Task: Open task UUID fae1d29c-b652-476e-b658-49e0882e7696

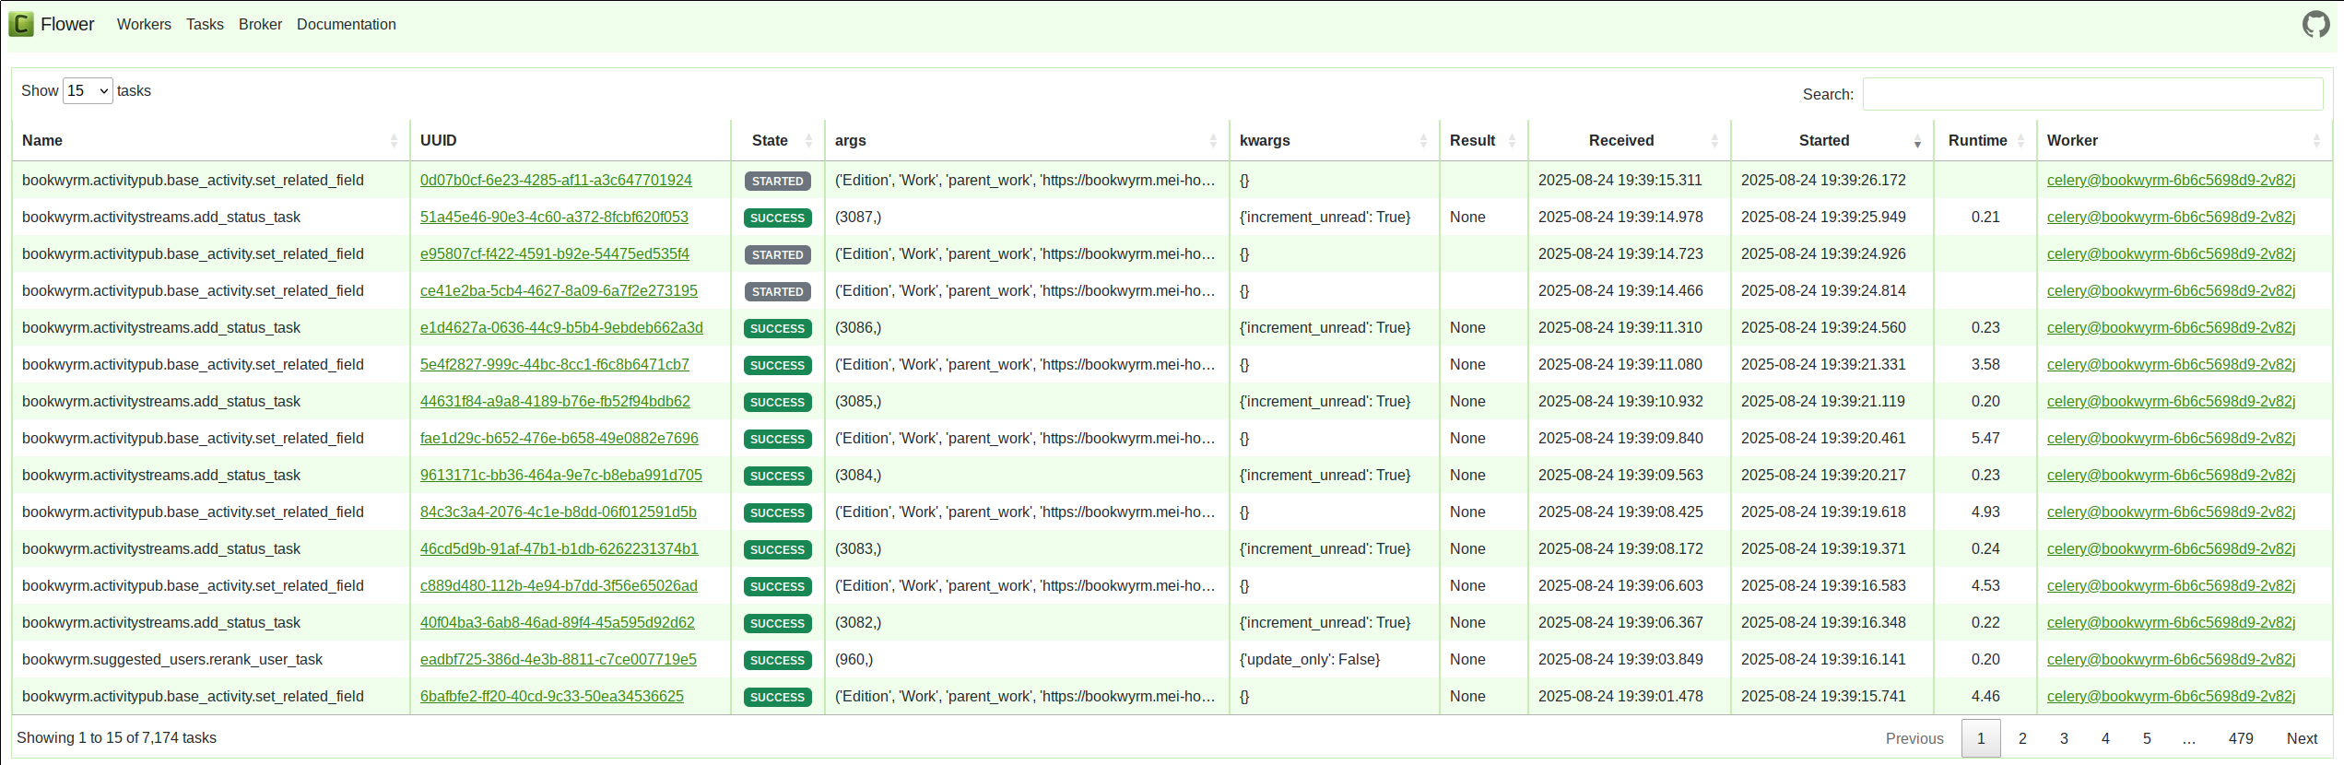Action: [559, 438]
